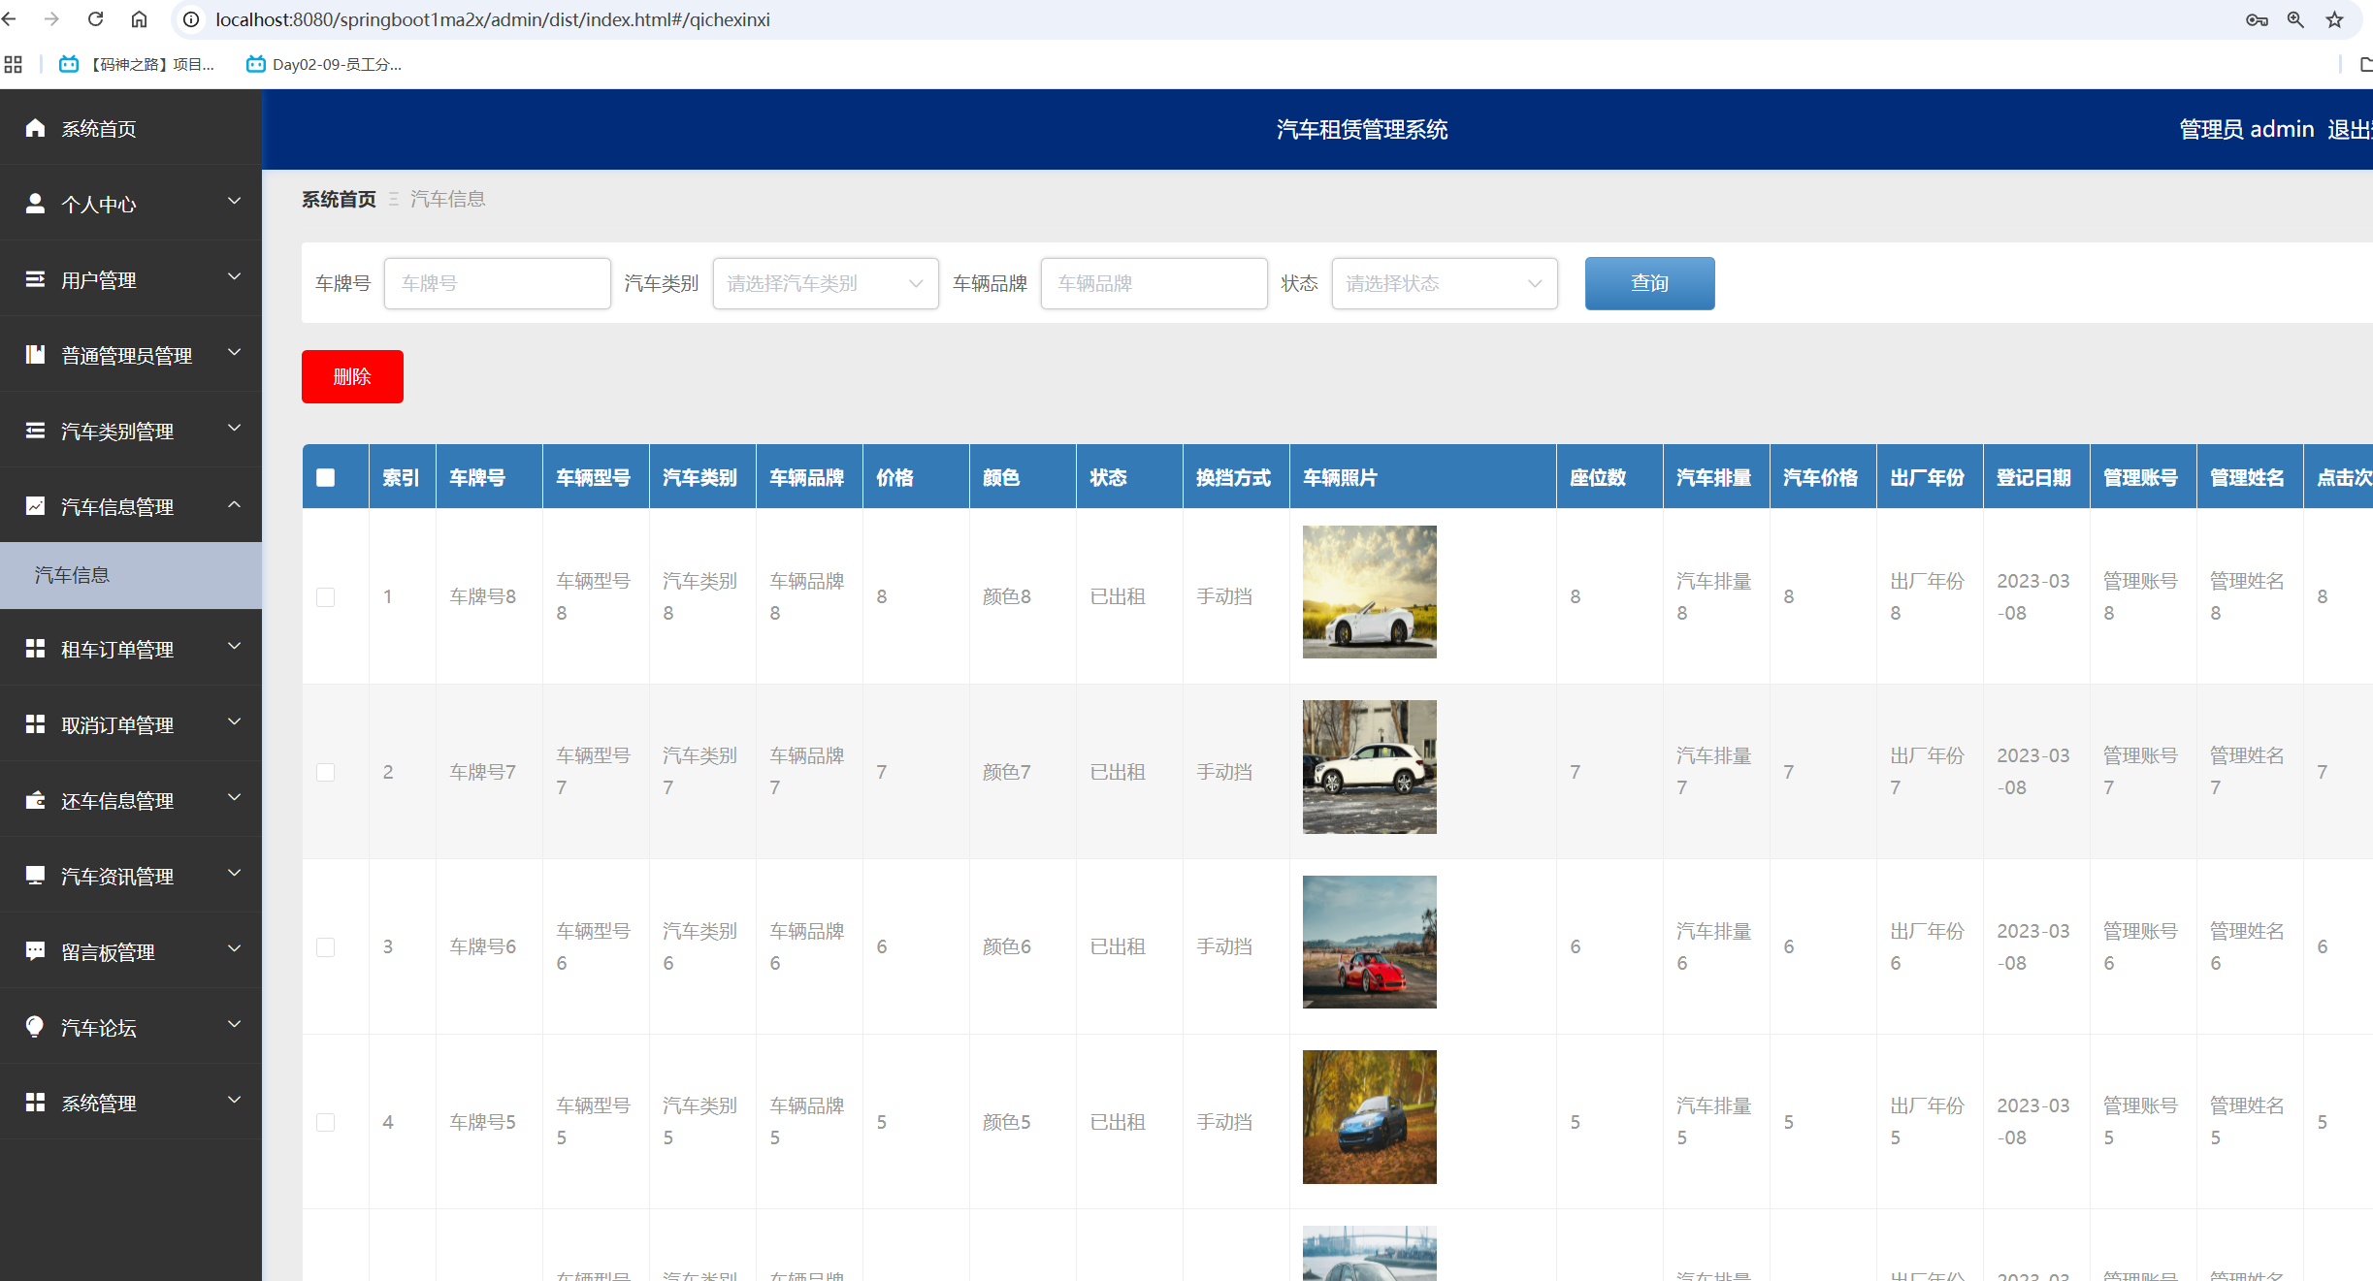Expand 租车订单管理 menu chevron
The width and height of the screenshot is (2373, 1281).
234,647
